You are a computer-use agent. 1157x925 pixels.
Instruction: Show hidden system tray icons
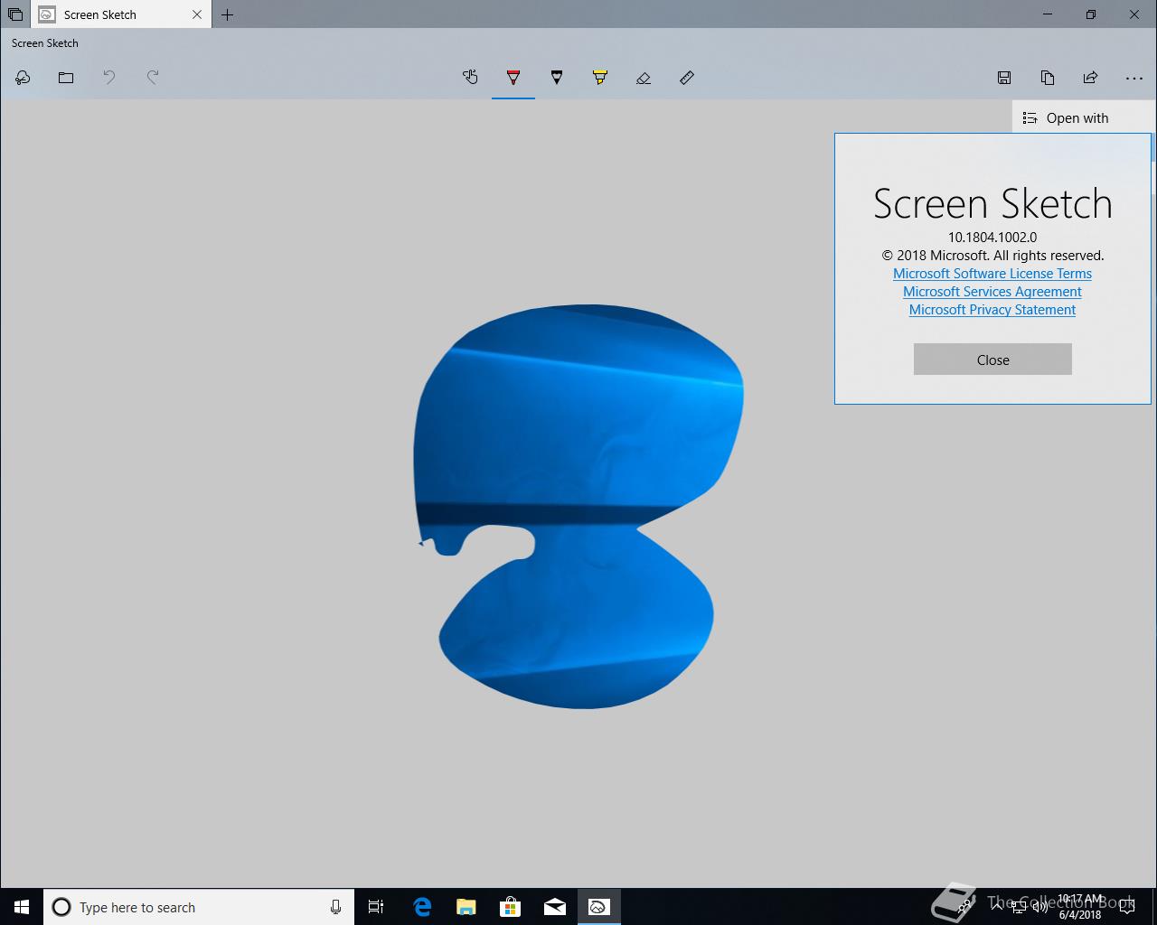(998, 907)
